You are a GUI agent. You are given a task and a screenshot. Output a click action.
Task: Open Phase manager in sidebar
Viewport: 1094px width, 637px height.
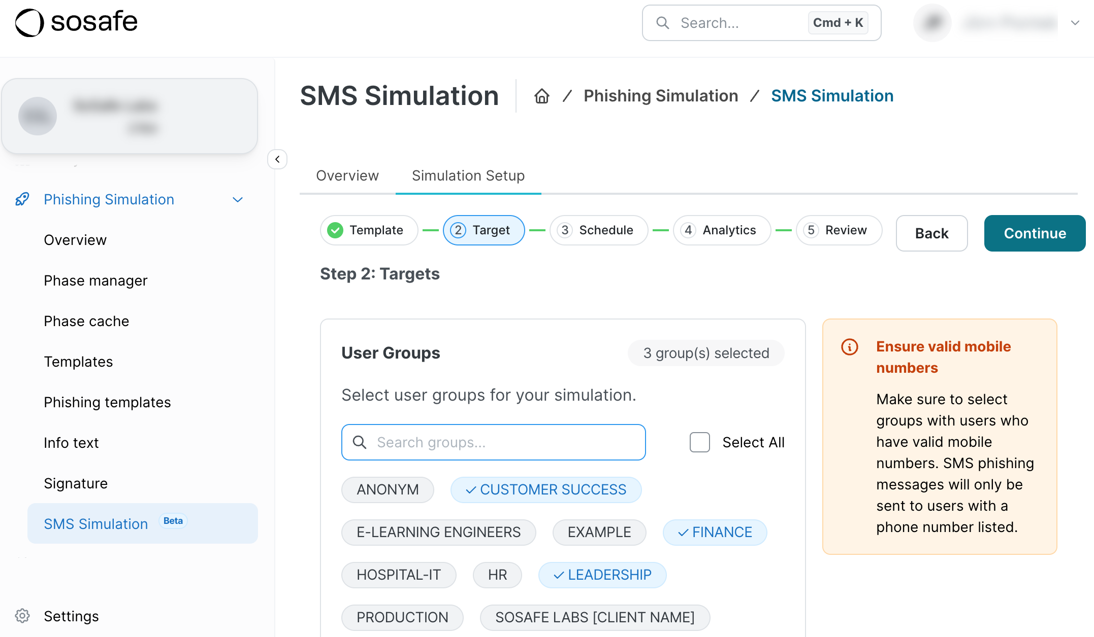pos(95,280)
